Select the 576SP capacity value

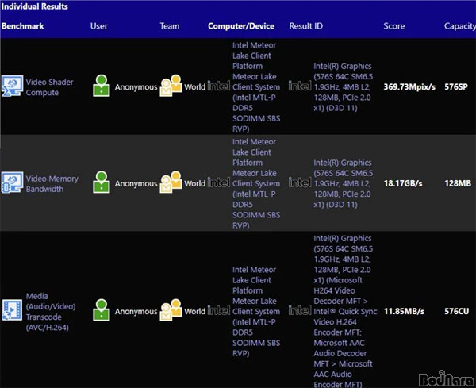click(456, 87)
